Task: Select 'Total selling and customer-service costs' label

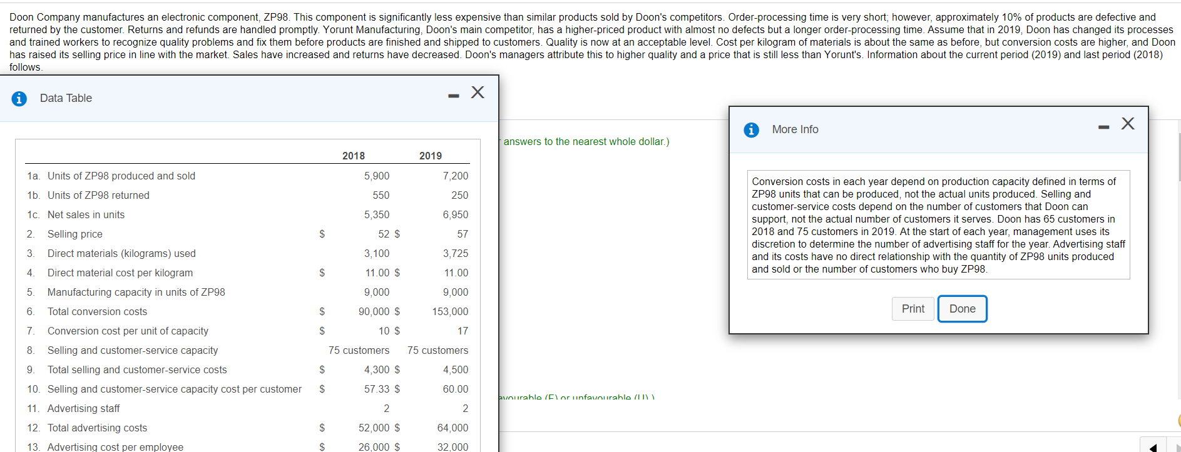Action: click(137, 370)
